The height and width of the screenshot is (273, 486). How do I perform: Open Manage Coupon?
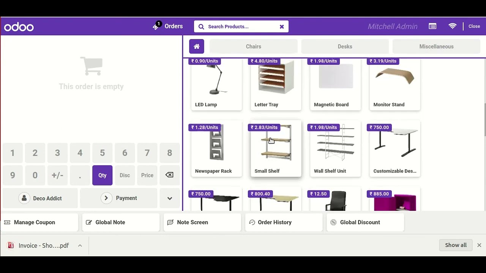[39, 222]
